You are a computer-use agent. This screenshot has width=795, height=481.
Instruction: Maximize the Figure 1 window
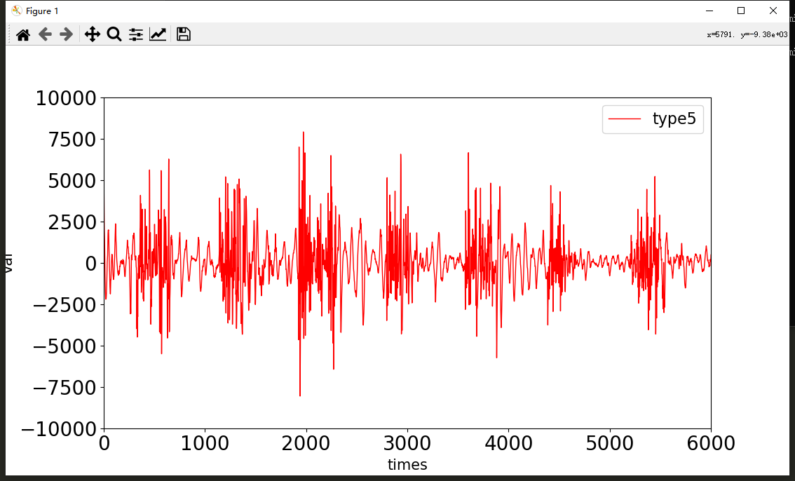(740, 11)
